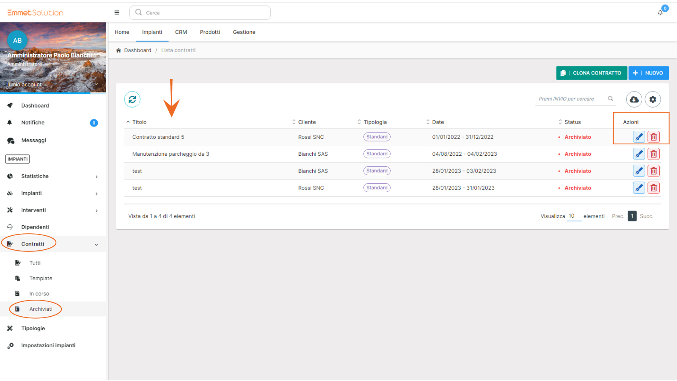The height and width of the screenshot is (381, 677).
Task: Open the notifications bell icon
Action: coord(660,13)
